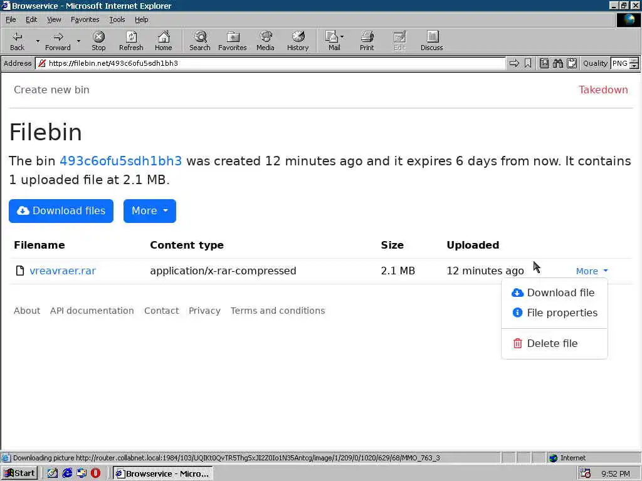Image resolution: width=642 pixels, height=481 pixels.
Task: Click the 2.1 MB size cell
Action: pos(398,271)
